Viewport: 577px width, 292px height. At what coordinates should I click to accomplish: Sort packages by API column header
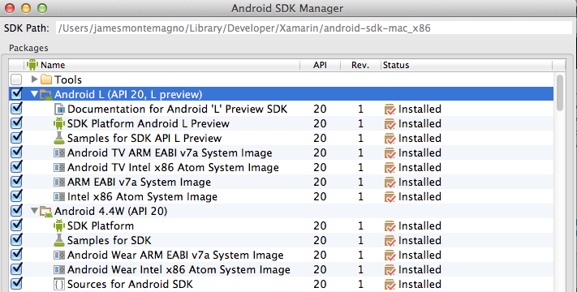[320, 65]
